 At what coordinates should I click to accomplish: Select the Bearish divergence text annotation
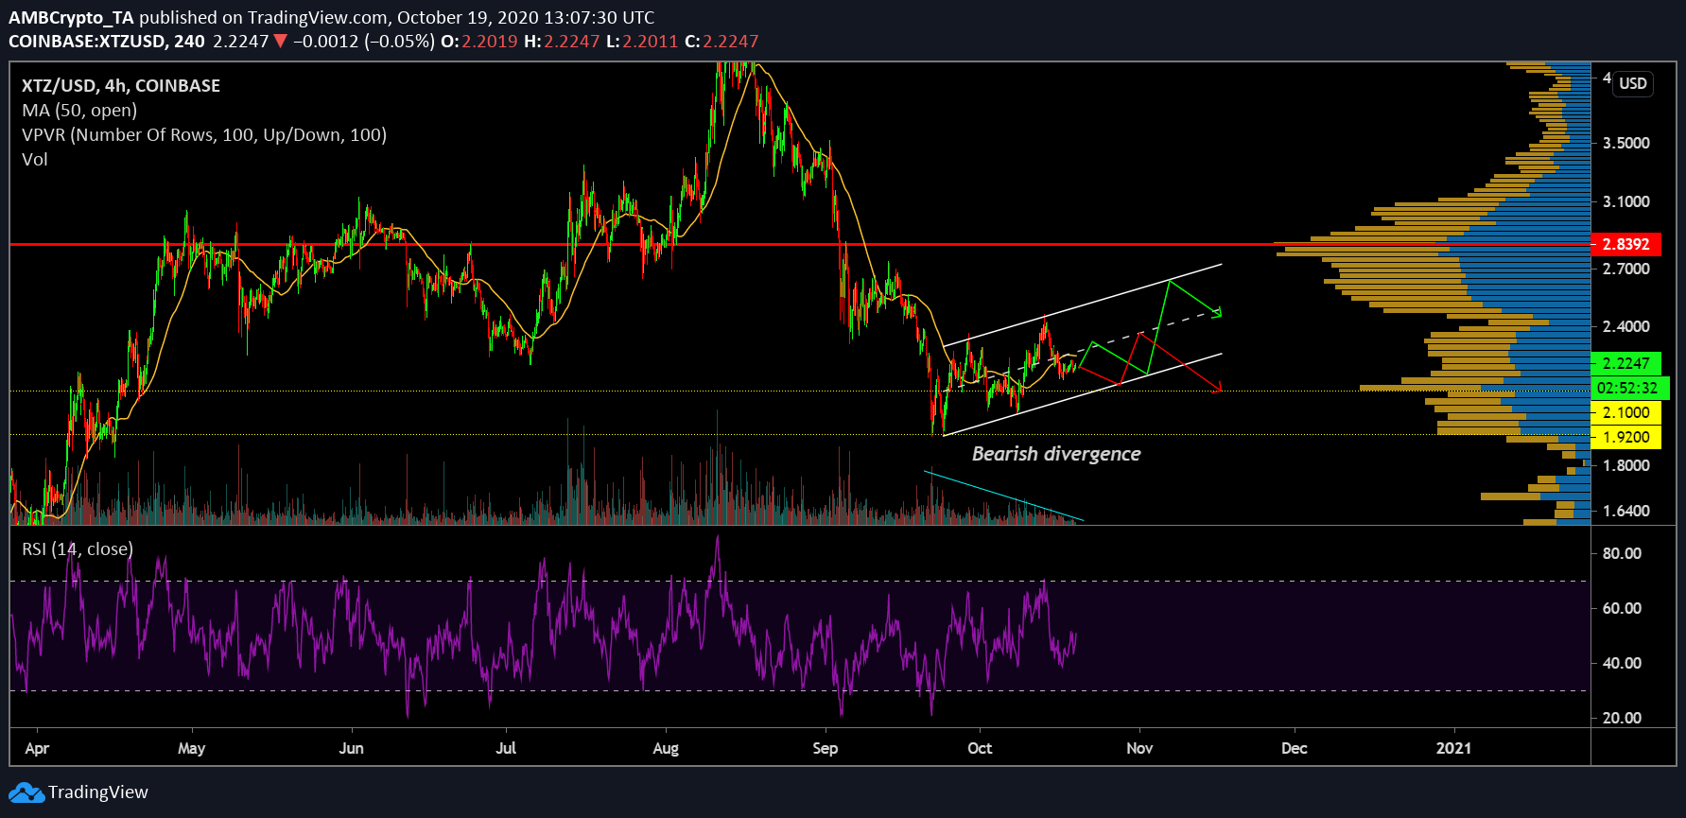point(1056,454)
